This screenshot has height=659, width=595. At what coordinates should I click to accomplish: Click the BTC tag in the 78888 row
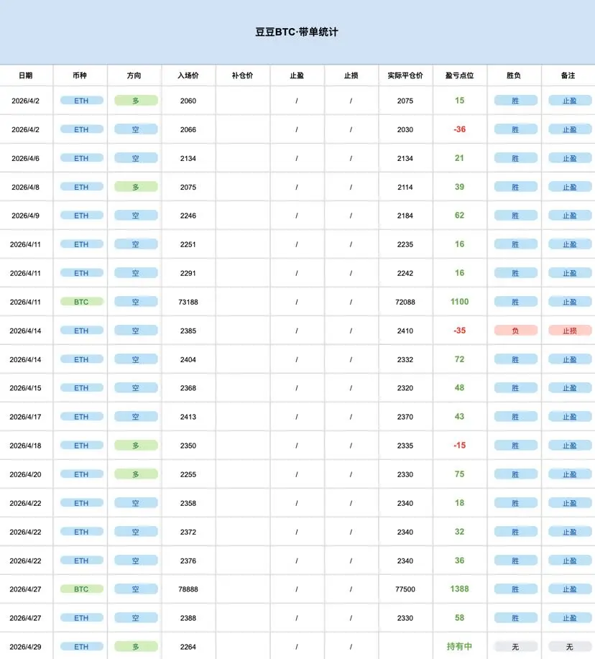81,589
